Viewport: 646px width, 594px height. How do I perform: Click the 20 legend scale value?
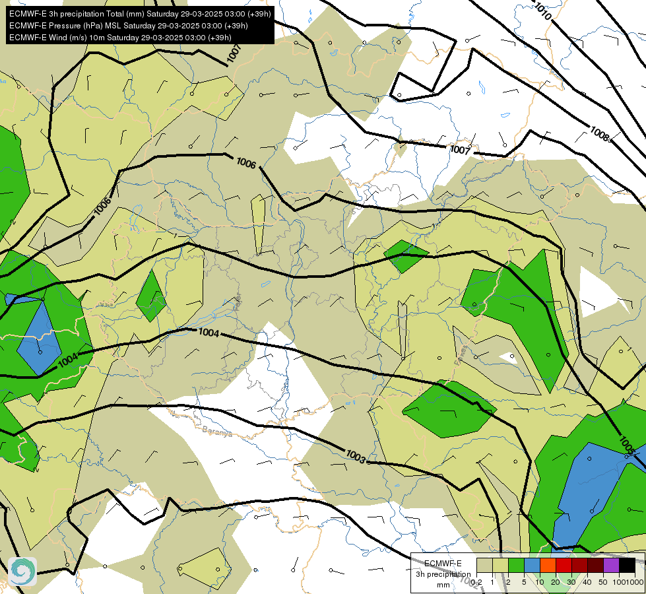(556, 582)
